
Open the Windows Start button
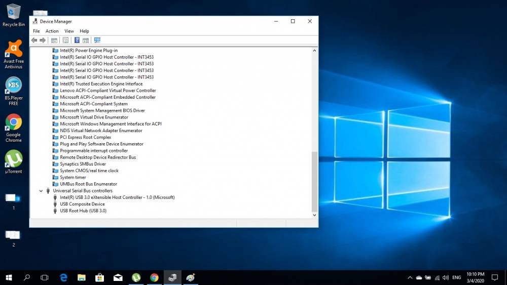click(9, 277)
